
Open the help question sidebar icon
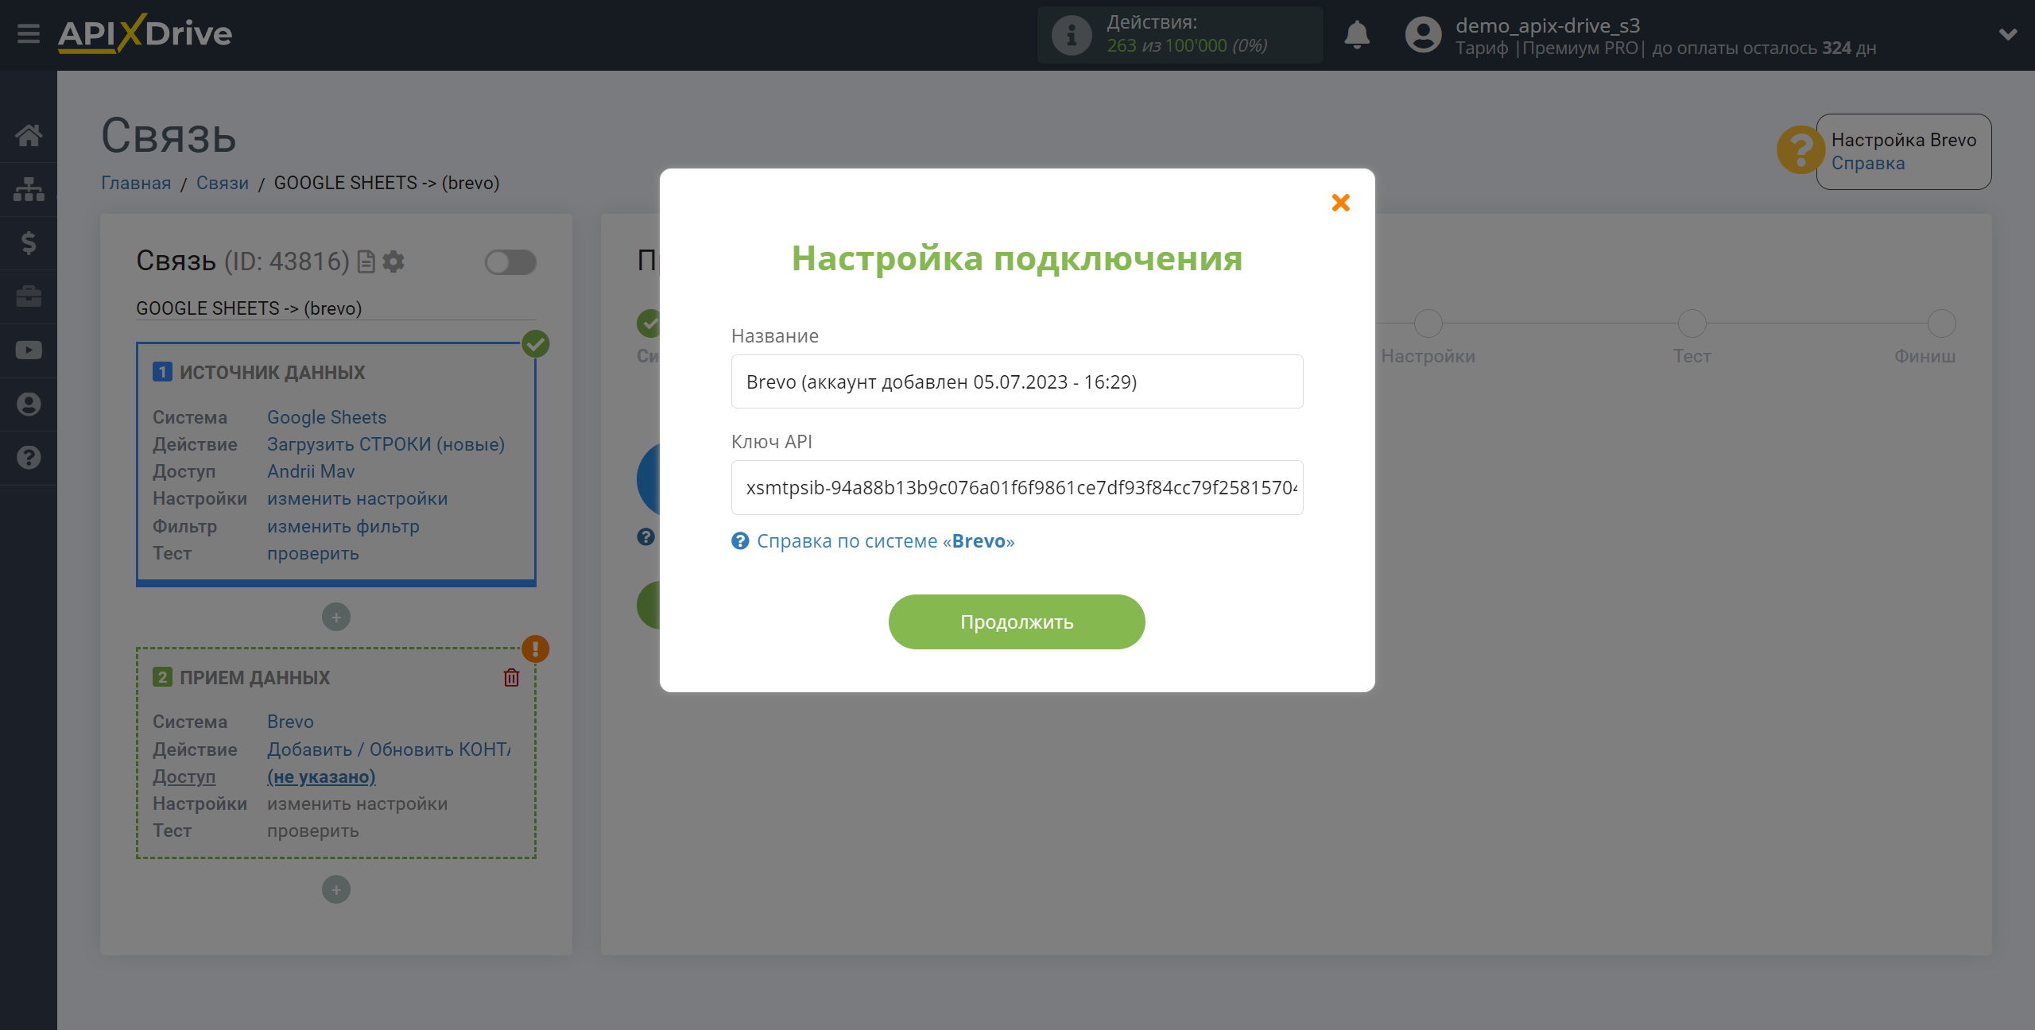pyautogui.click(x=29, y=458)
